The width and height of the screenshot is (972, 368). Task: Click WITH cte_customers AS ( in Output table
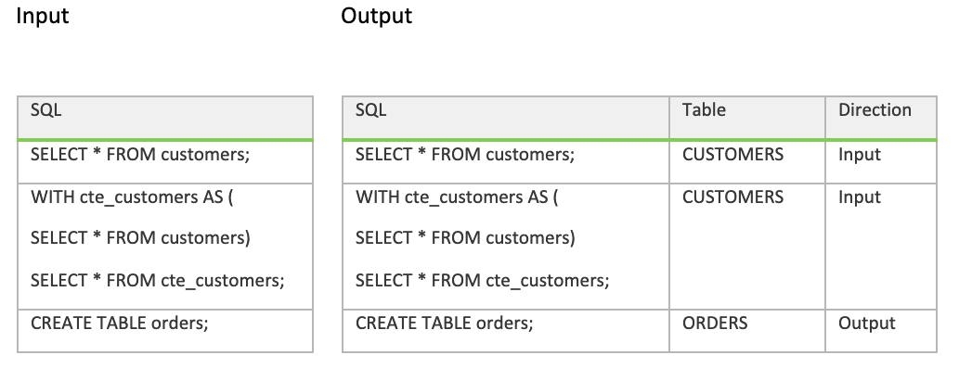pyautogui.click(x=457, y=197)
